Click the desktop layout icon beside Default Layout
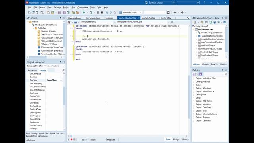 tap(146, 3)
